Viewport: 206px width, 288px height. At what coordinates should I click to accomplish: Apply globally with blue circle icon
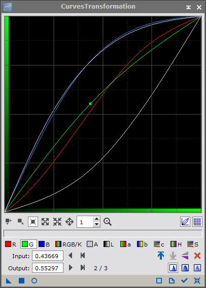point(34,280)
